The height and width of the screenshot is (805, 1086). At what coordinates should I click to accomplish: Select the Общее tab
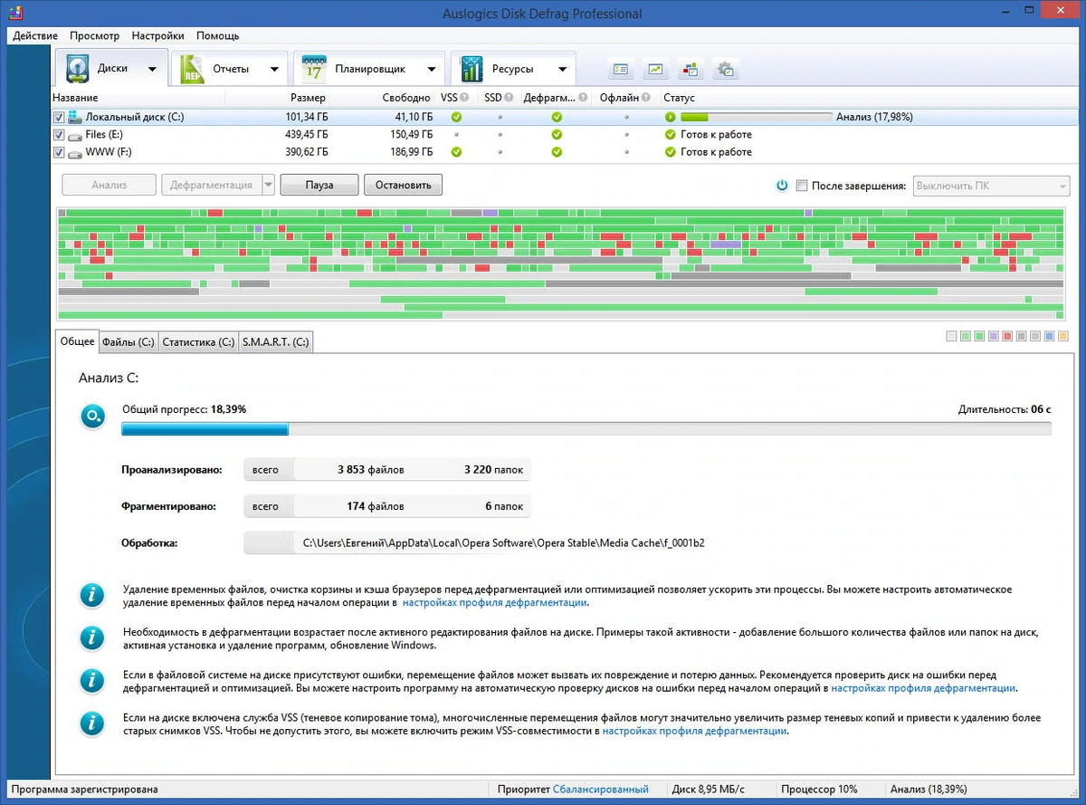pos(77,341)
